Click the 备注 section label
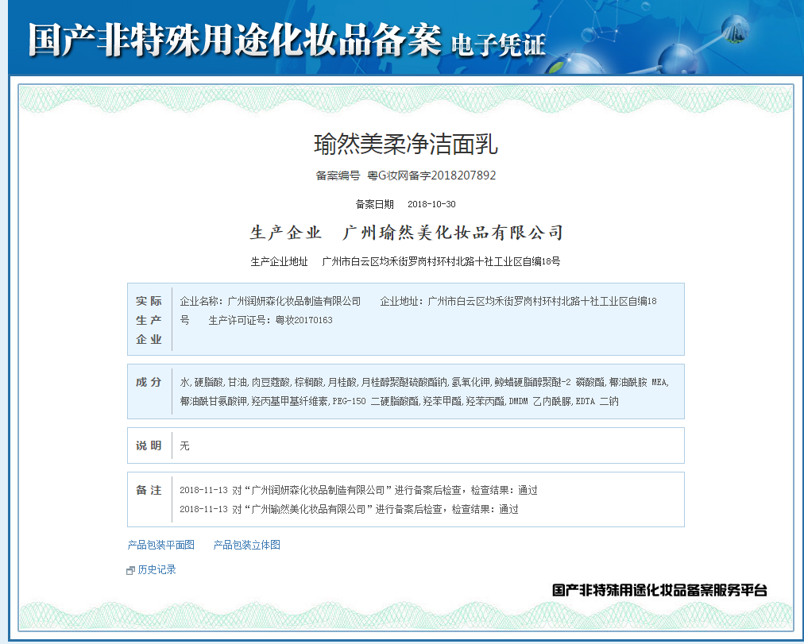 pyautogui.click(x=149, y=490)
